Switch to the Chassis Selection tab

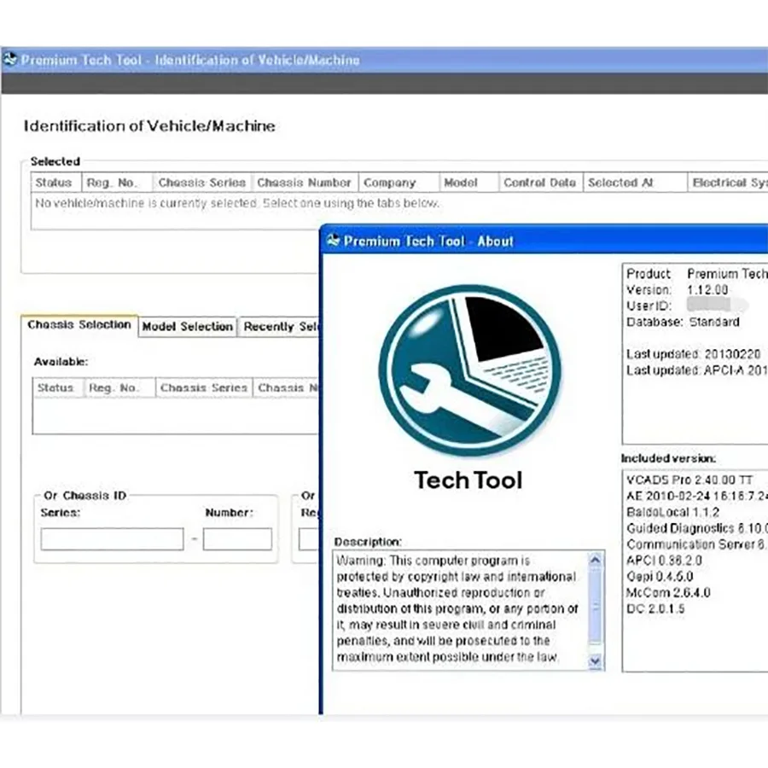pyautogui.click(x=79, y=325)
